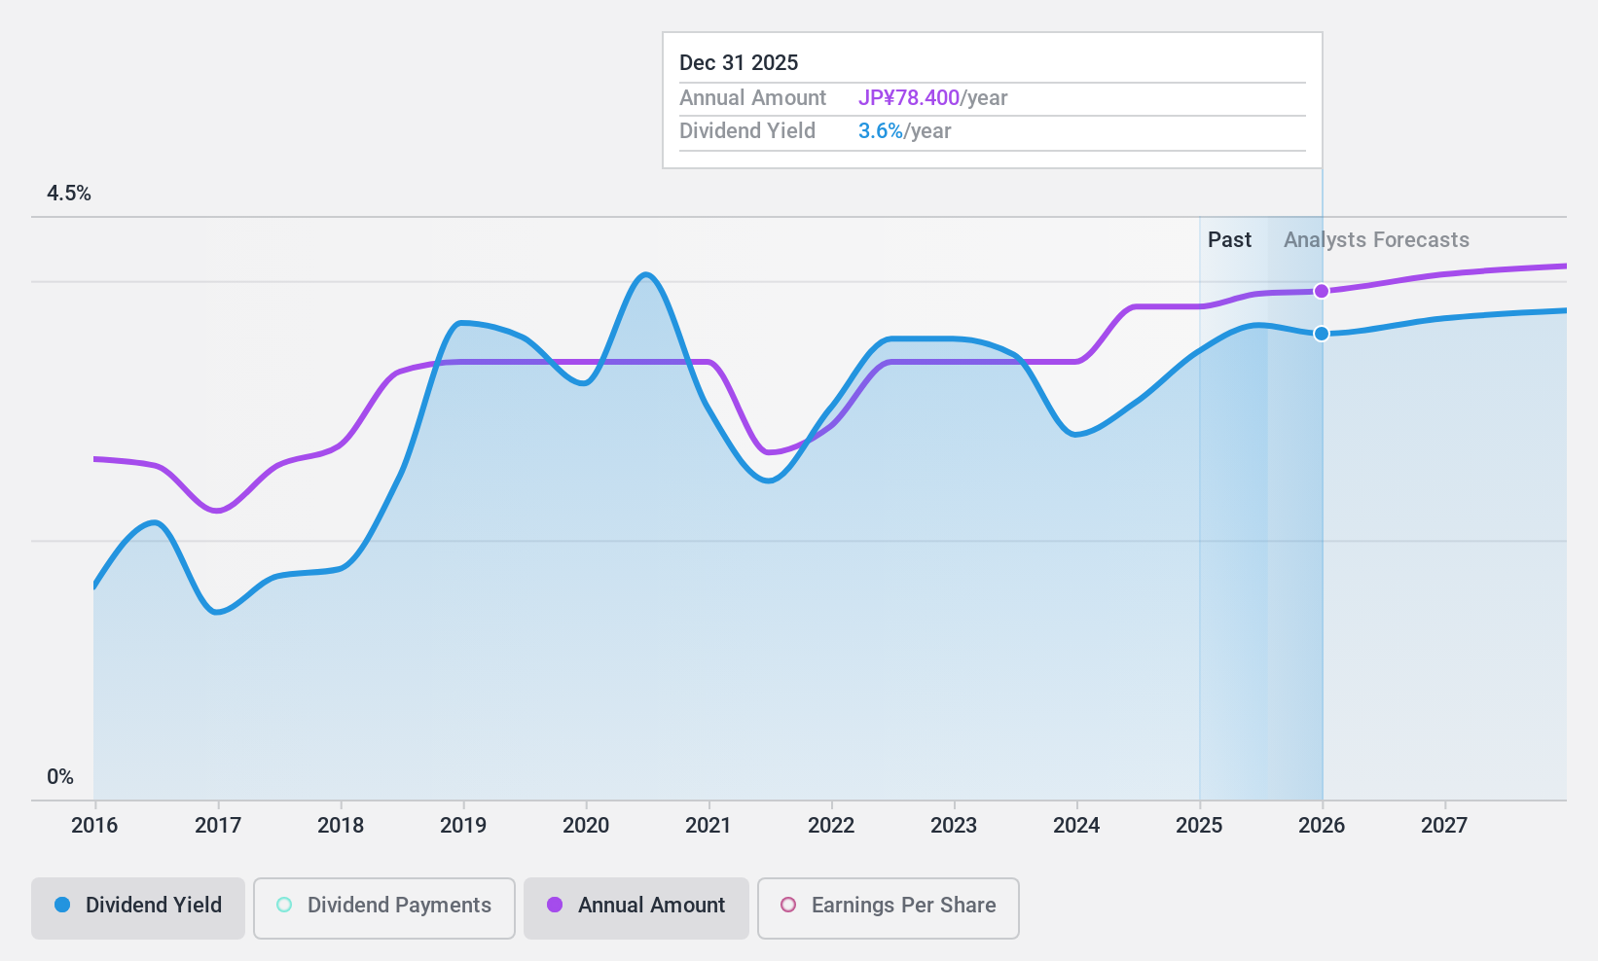Click the pink Earnings Per Share circle
The height and width of the screenshot is (961, 1598).
tap(788, 905)
